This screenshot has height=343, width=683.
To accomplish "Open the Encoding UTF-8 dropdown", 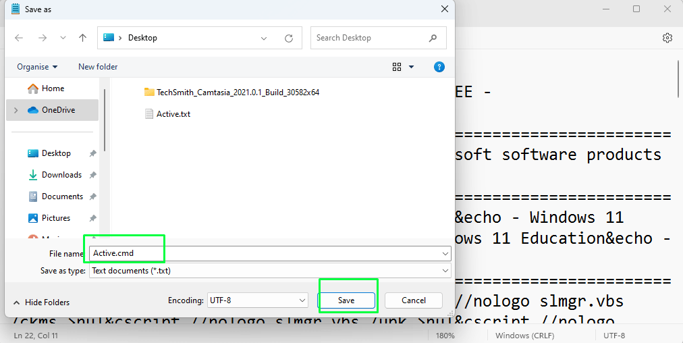I will (x=302, y=300).
